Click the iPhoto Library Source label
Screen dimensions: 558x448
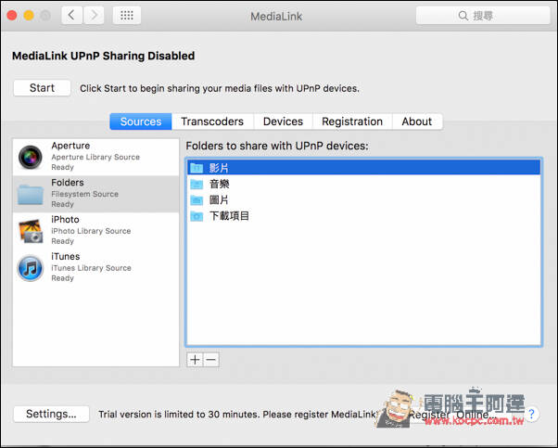click(91, 231)
